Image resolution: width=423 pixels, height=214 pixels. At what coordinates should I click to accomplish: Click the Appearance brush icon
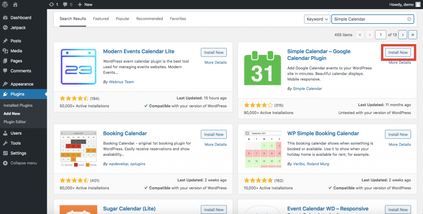(5, 84)
